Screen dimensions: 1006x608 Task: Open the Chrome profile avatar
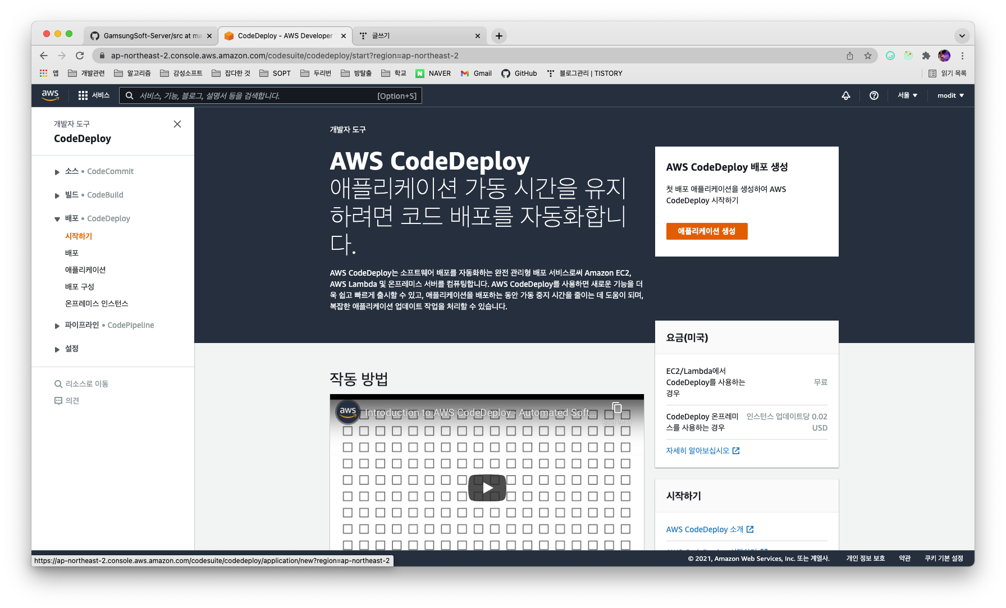(944, 56)
